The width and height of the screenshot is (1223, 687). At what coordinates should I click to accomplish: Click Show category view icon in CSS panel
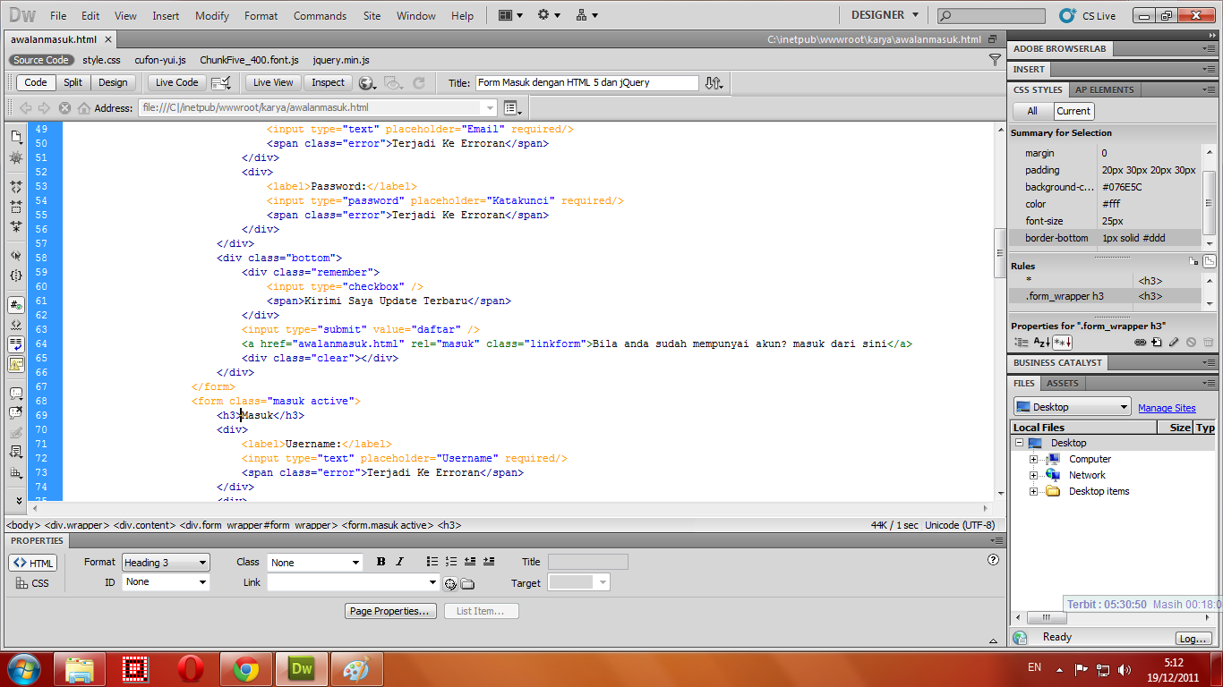pyautogui.click(x=1022, y=342)
